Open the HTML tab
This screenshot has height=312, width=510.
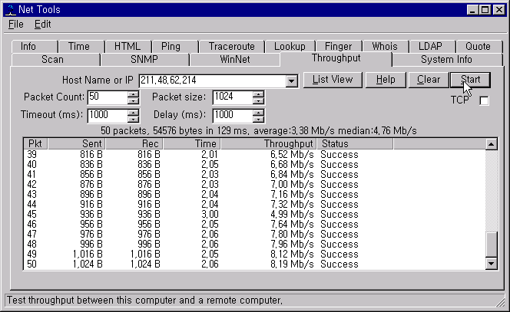(x=128, y=47)
